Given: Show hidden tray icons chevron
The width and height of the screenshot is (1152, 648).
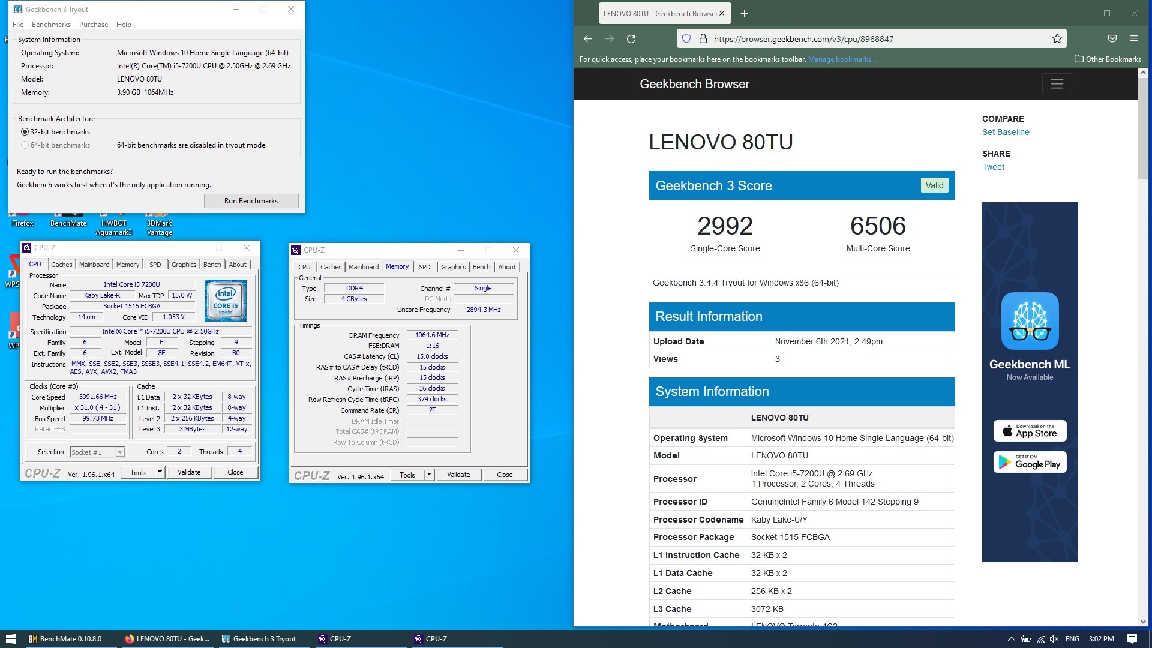Looking at the screenshot, I should tap(1011, 639).
